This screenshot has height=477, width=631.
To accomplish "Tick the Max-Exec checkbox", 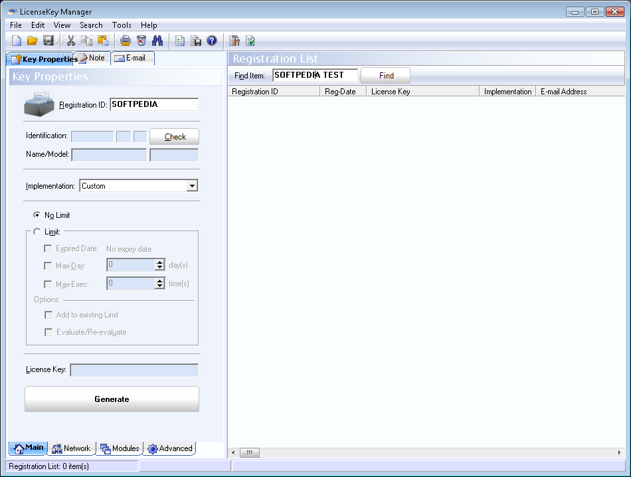I will point(48,284).
